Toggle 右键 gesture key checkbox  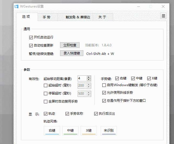click(117, 78)
